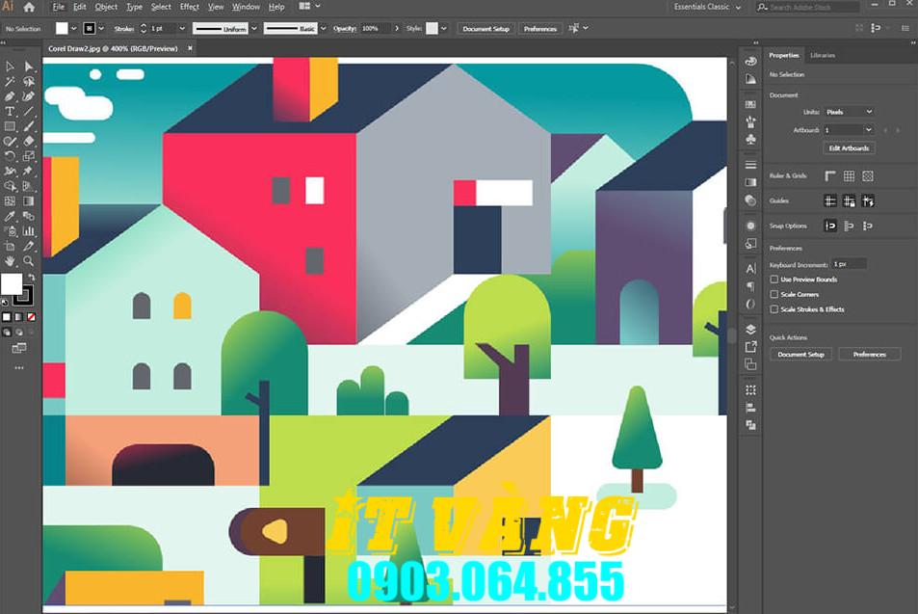Check the Scale Corners option
The image size is (918, 614).
tap(774, 294)
